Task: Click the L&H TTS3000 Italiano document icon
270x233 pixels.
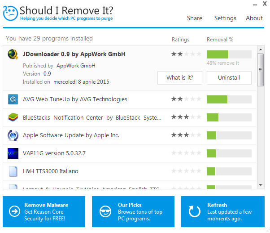Action: (13, 171)
